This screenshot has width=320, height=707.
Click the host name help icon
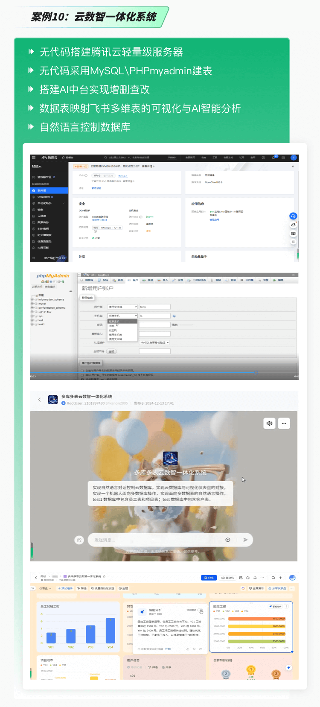174,316
